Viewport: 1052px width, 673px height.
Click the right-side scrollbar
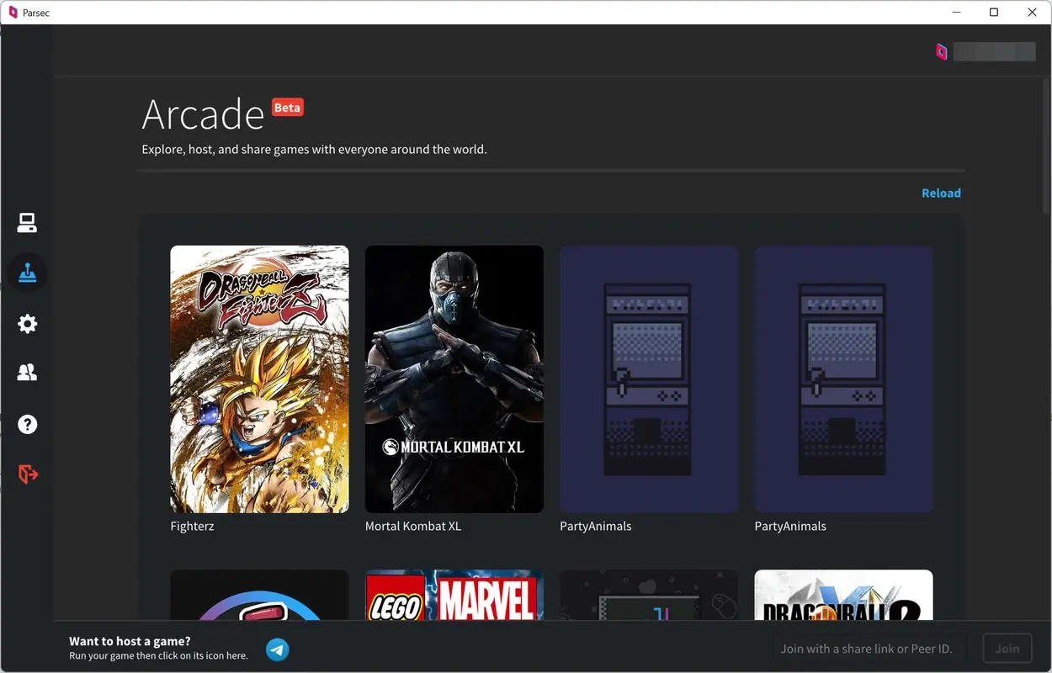pyautogui.click(x=1045, y=143)
